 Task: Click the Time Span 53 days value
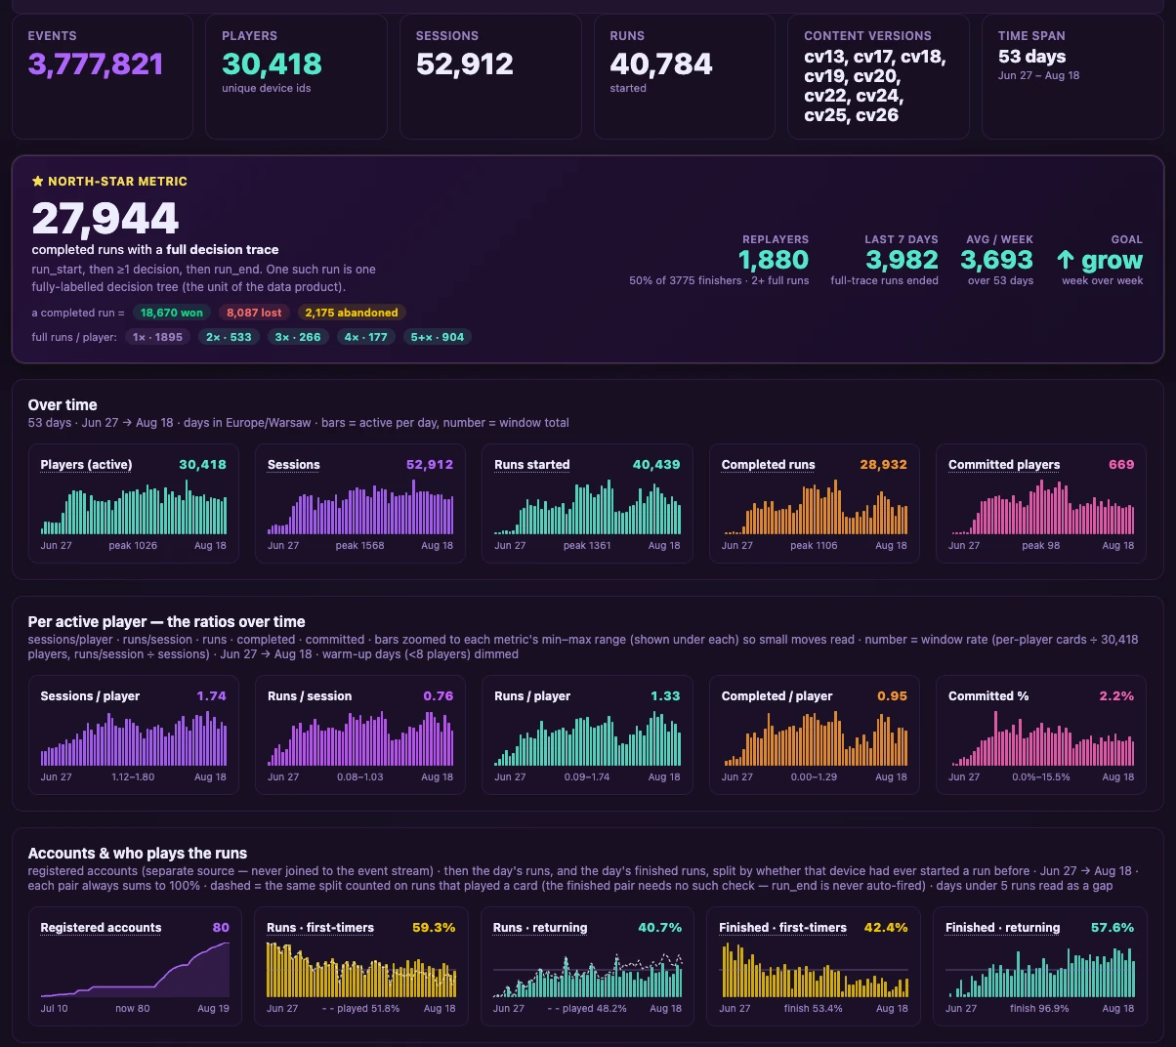tap(1032, 57)
